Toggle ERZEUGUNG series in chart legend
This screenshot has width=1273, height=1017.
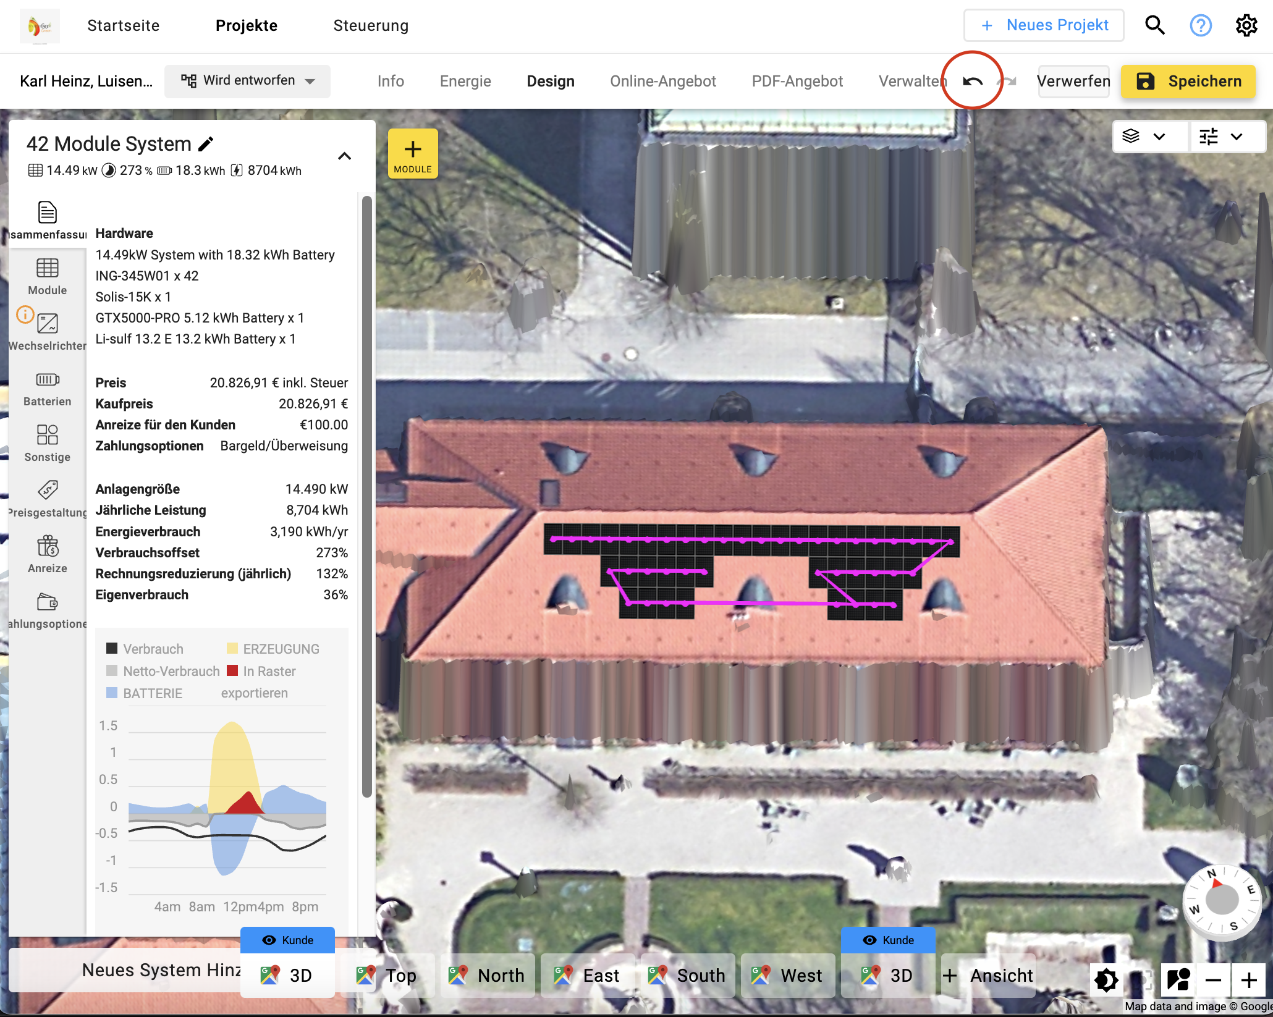coord(273,649)
